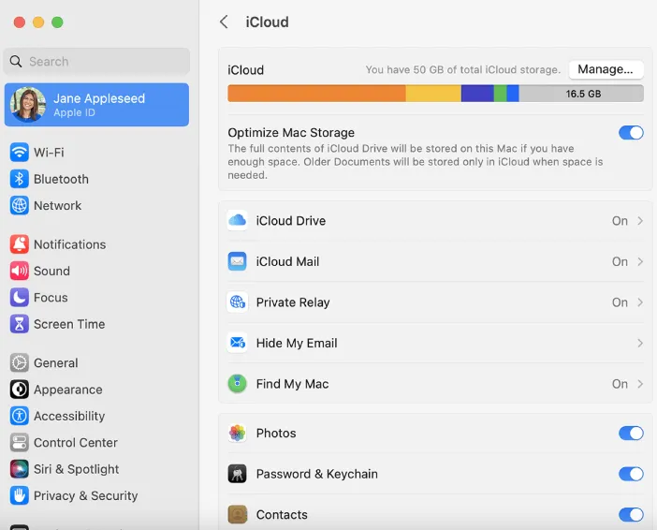Screen dimensions: 657x530
Task: Click the Focus moon icon
Action: [x=20, y=297]
